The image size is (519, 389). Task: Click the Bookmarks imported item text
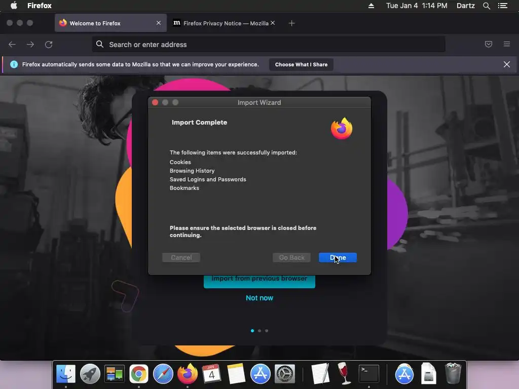[184, 188]
